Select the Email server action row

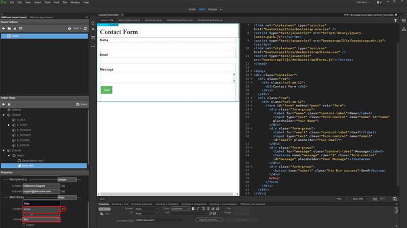[44, 36]
